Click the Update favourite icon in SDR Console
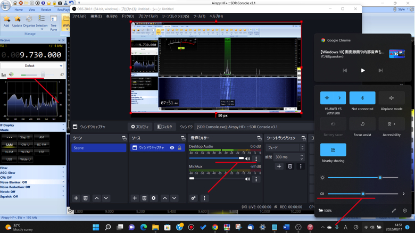 pyautogui.click(x=17, y=21)
